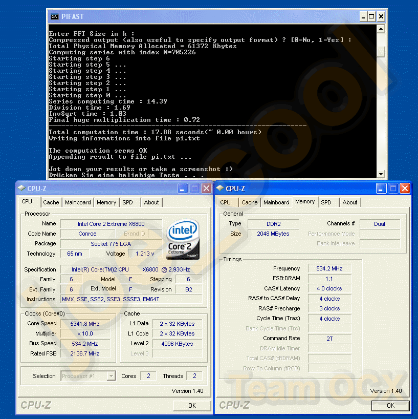418x419 pixels.
Task: Switch to Memory tab in left CPU-Z
Action: click(x=106, y=202)
